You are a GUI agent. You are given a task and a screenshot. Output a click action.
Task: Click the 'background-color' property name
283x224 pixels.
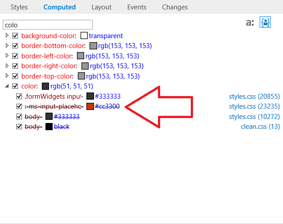point(48,36)
